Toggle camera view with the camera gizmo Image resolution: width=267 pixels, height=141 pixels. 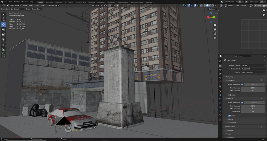click(x=215, y=34)
